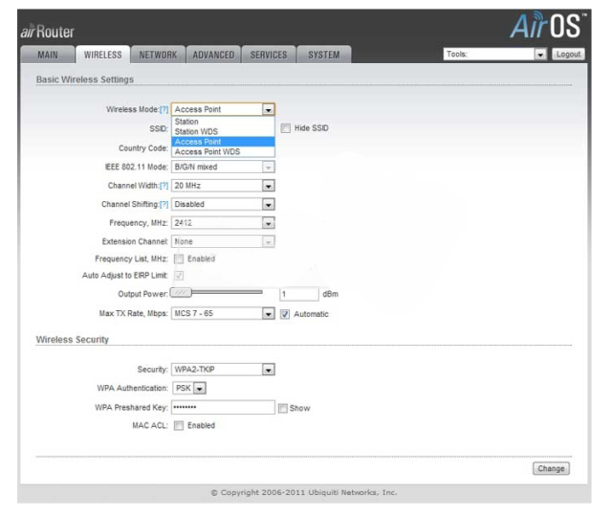Viewport: 612px width, 518px height.
Task: Click the Logout button
Action: pyautogui.click(x=568, y=54)
